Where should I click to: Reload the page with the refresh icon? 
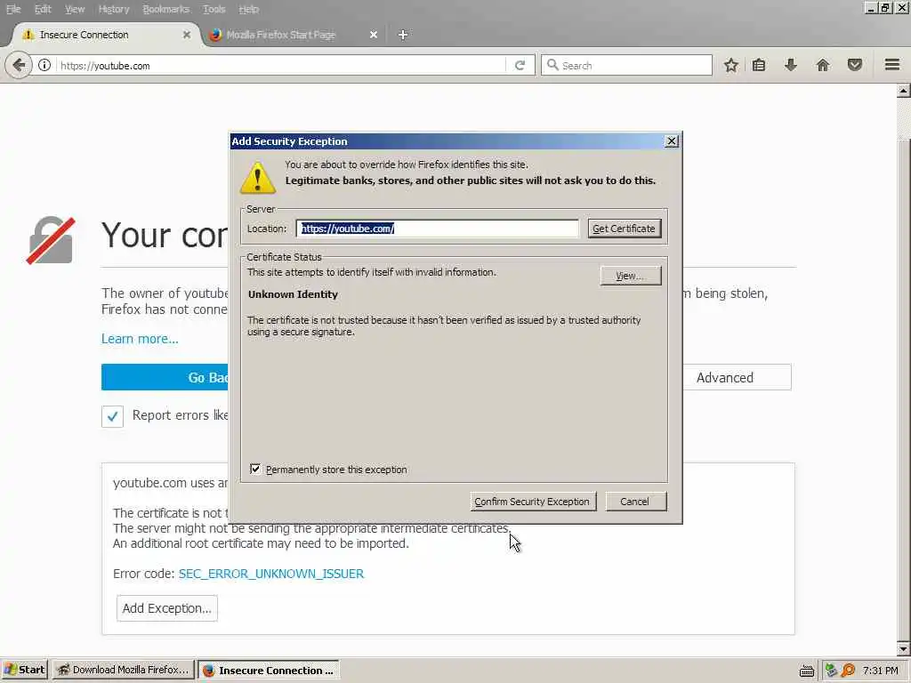coord(520,65)
